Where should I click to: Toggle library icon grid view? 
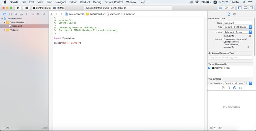(210, 128)
